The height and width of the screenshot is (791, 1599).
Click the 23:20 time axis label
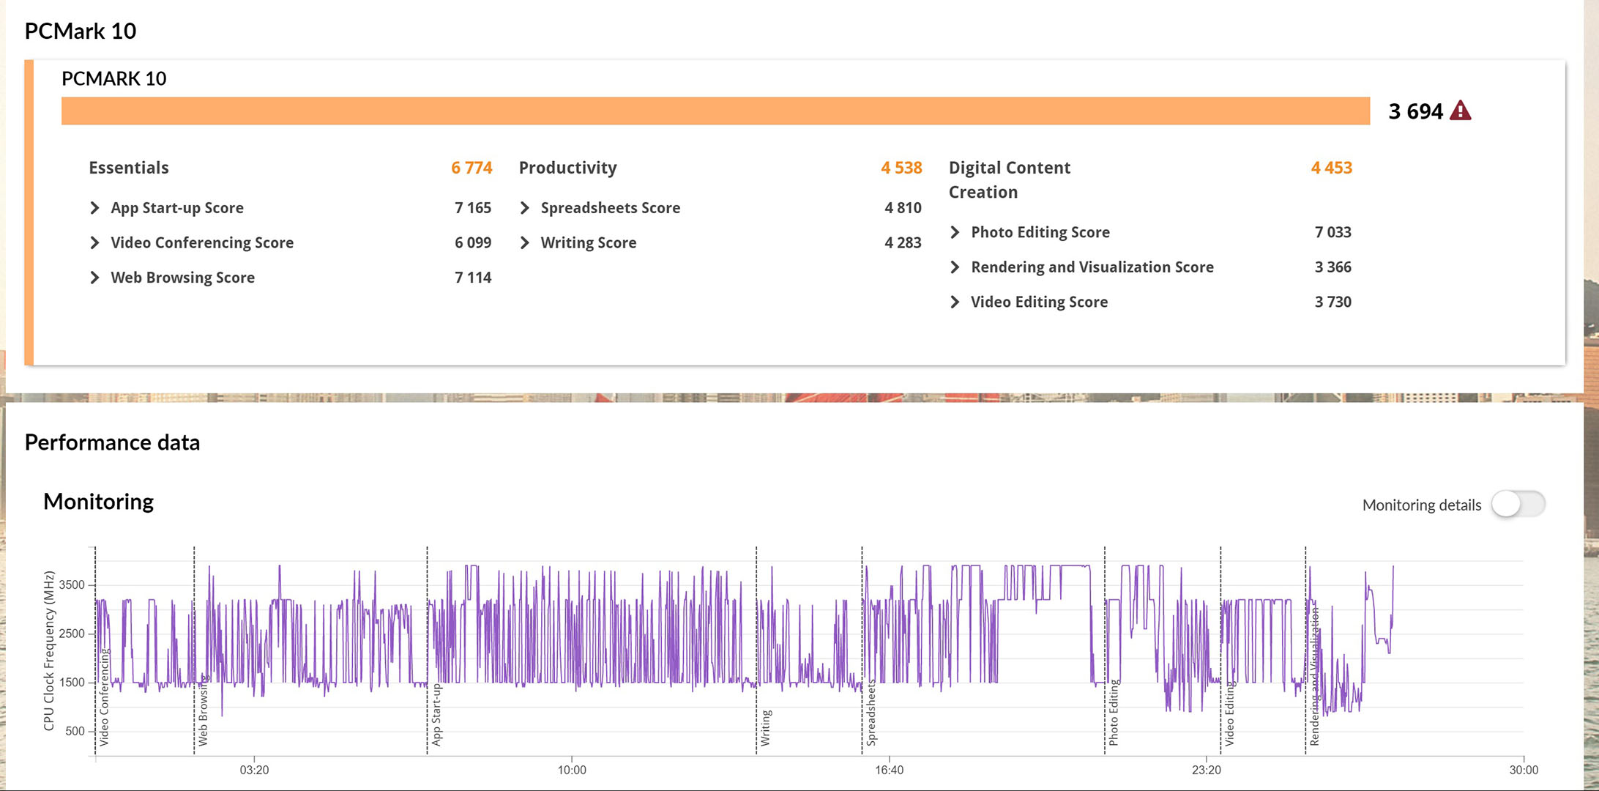coord(1206,770)
